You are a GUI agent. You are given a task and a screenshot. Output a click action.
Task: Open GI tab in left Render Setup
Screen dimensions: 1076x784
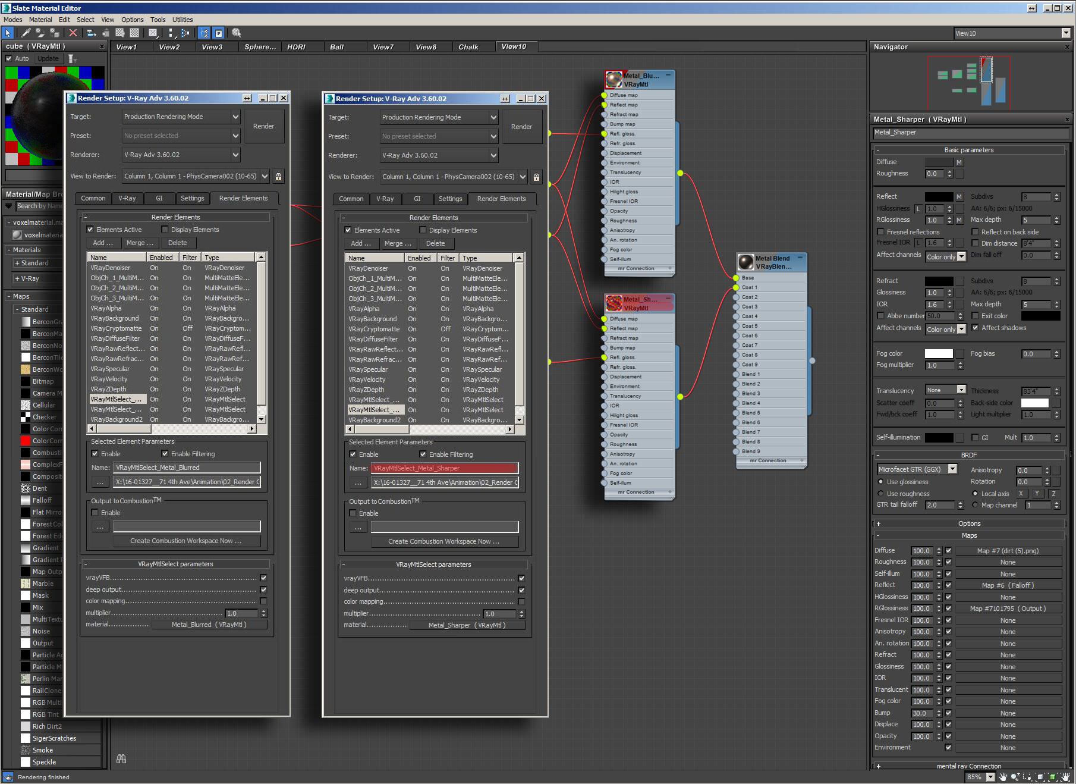[x=159, y=198]
